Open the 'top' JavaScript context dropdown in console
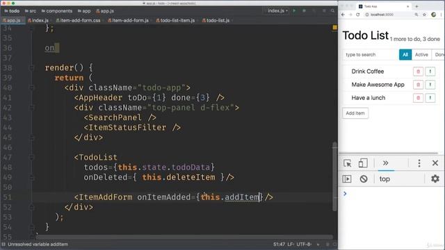The width and height of the screenshot is (445, 250). click(x=400, y=179)
